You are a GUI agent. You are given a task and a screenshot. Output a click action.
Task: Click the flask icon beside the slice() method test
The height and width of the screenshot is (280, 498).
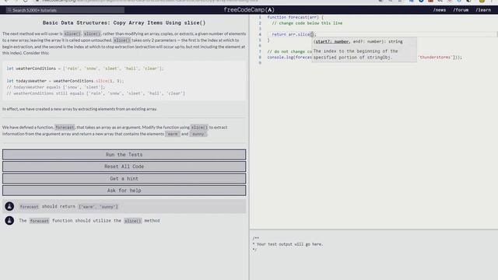[9, 220]
